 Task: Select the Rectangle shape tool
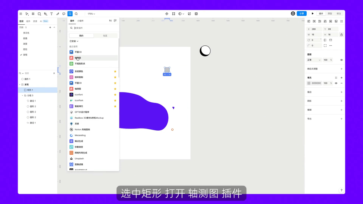pyautogui.click(x=39, y=14)
